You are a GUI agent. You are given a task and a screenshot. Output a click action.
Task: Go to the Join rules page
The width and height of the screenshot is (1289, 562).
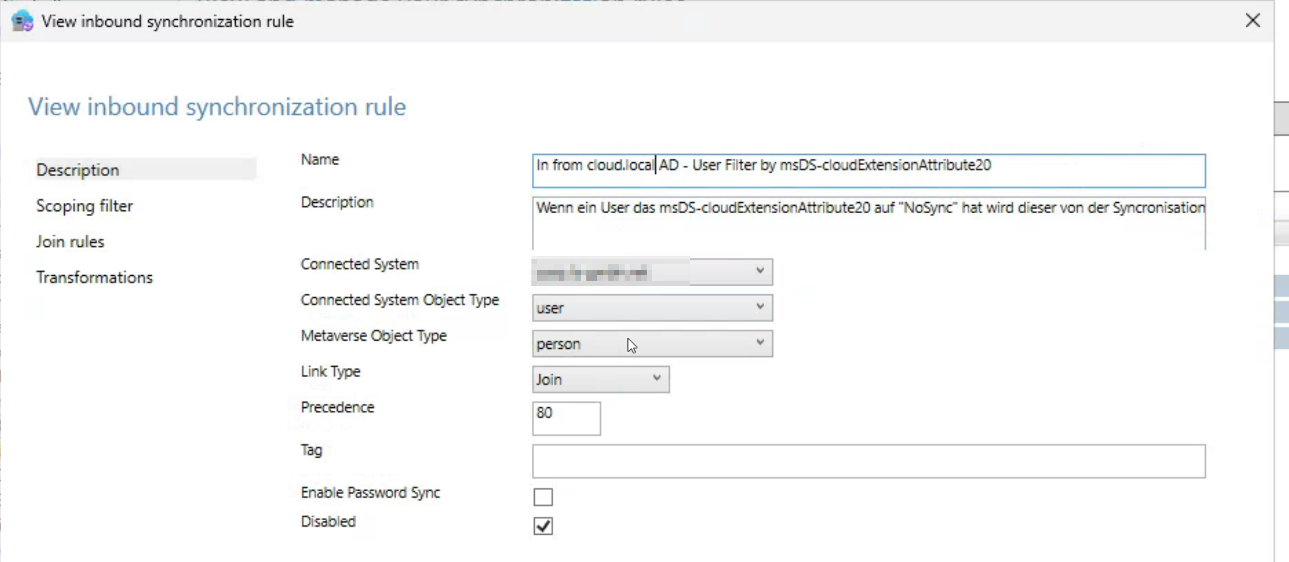(x=70, y=242)
